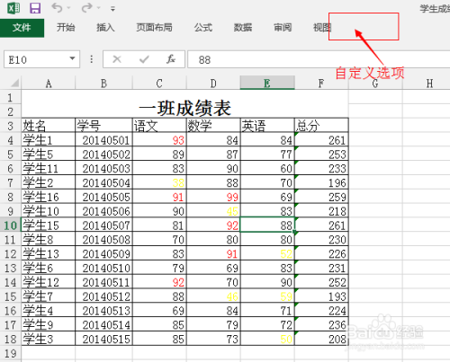Image resolution: width=450 pixels, height=362 pixels.
Task: Open the undo history dropdown arrow
Action: coord(68,8)
